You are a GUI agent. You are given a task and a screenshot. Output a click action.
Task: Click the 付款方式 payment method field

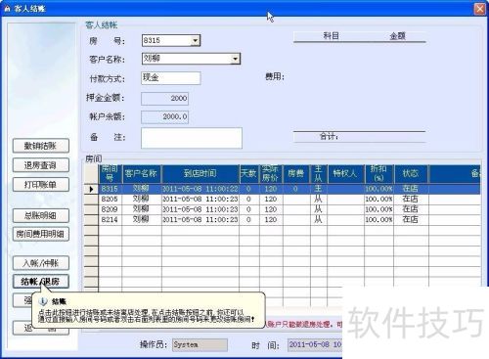[x=171, y=78]
